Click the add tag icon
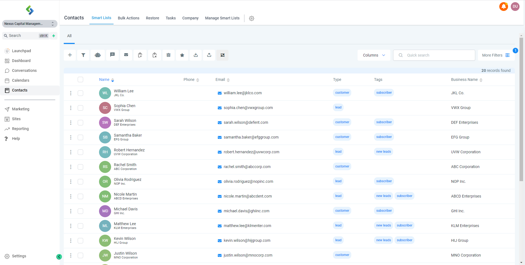Image resolution: width=525 pixels, height=265 pixels. click(x=140, y=55)
